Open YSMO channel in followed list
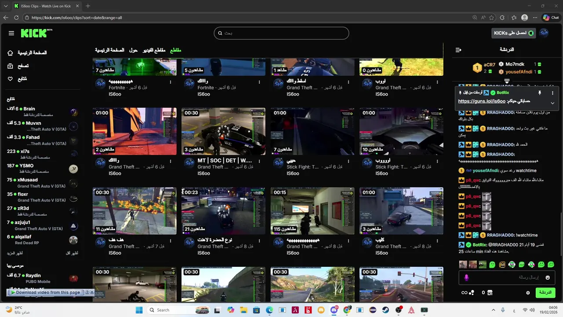Viewport: 563px width, 317px height. (43, 168)
